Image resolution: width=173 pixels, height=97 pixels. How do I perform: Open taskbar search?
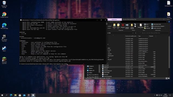(x=6, y=95)
